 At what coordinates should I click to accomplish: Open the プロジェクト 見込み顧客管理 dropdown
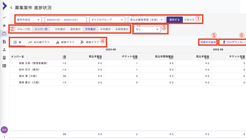click(146, 20)
